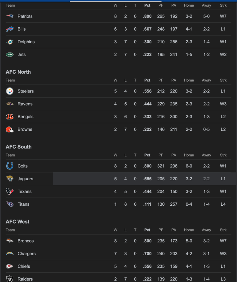Click the Browns helmet logo
This screenshot has height=282, width=237.
(10, 129)
